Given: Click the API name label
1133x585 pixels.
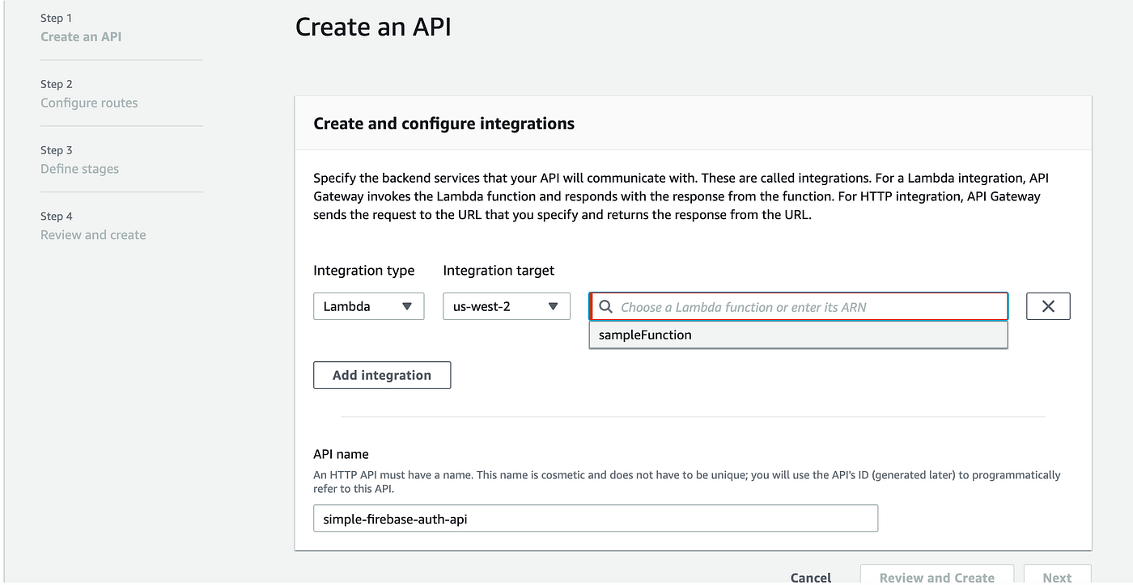Looking at the screenshot, I should click(341, 454).
